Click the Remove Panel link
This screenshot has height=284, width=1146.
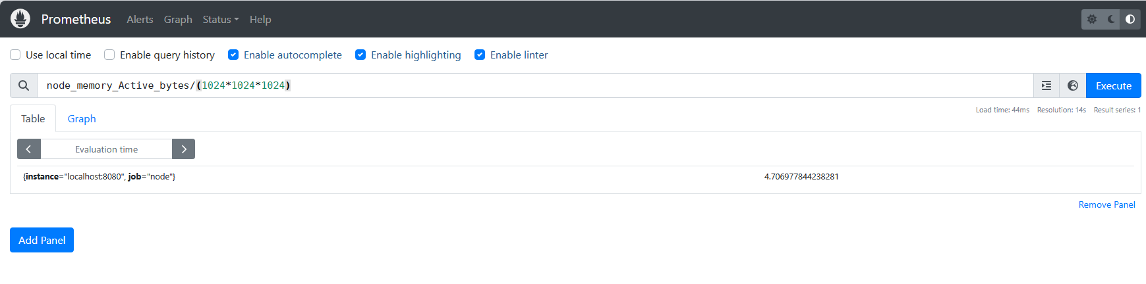(x=1106, y=204)
